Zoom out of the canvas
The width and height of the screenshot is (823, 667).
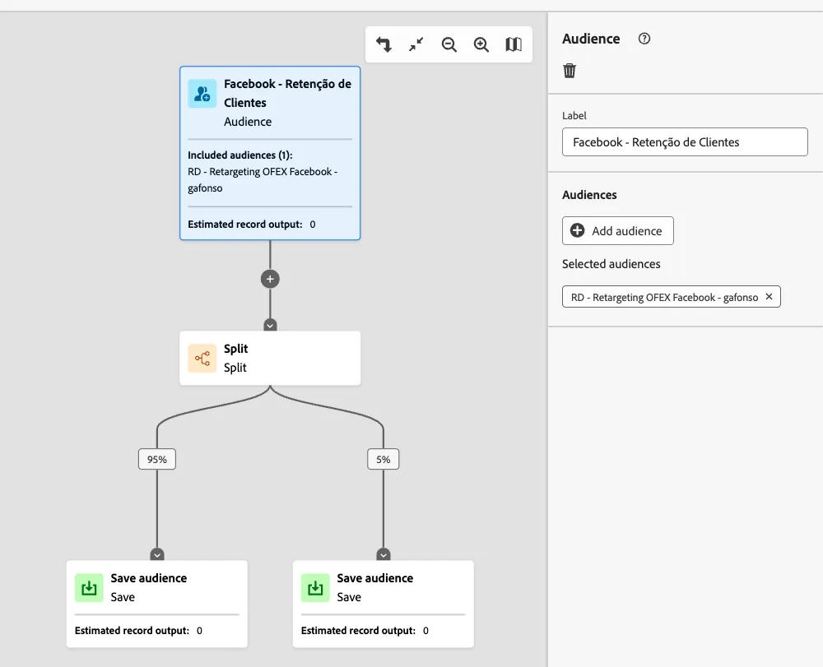click(449, 44)
